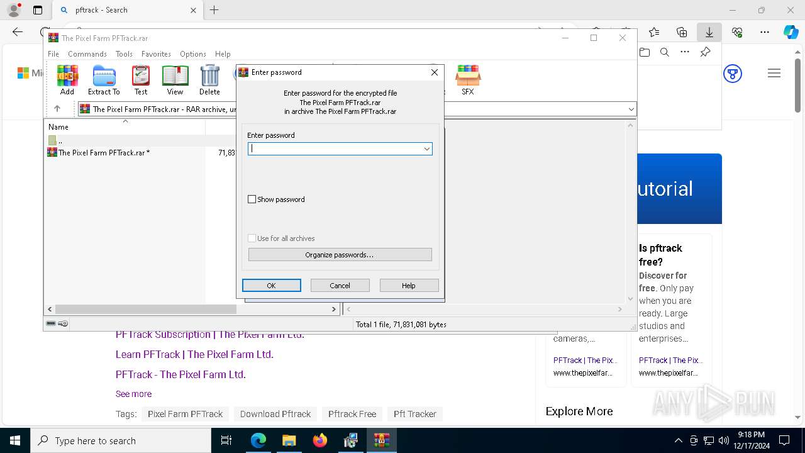Open Task View on the taskbar
Screen dimensions: 805x453
(x=226, y=440)
